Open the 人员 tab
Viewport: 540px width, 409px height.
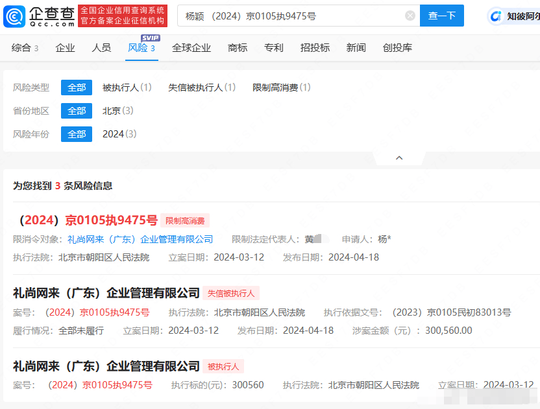click(x=101, y=47)
